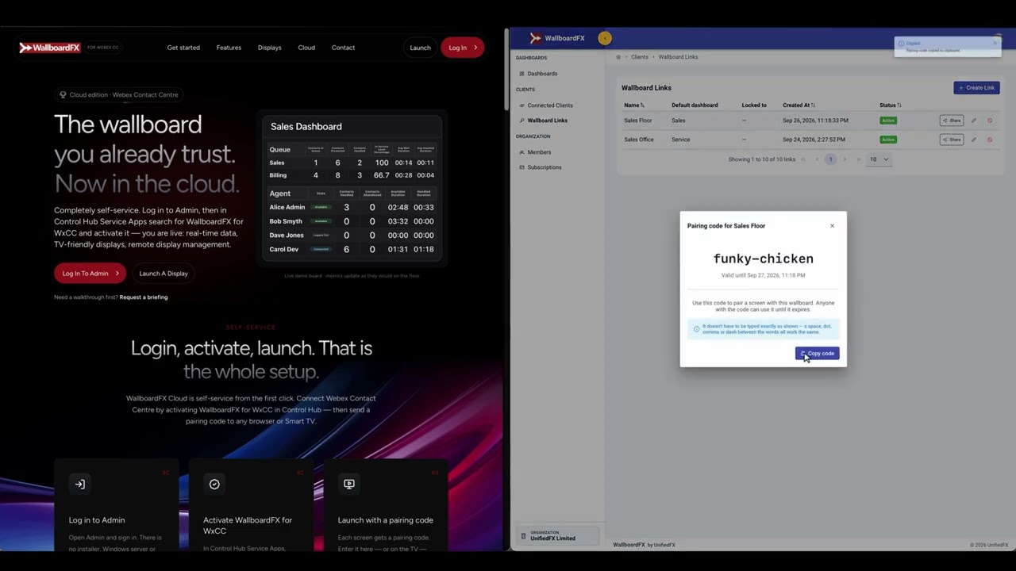Revoke the Sales Floor link with red icon
Screen dimensions: 1016x571
tap(990, 121)
